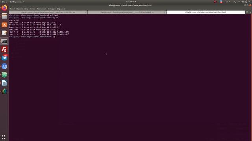Click the terminal window title text
Screen dimensions: 252x141
tap(130, 5)
